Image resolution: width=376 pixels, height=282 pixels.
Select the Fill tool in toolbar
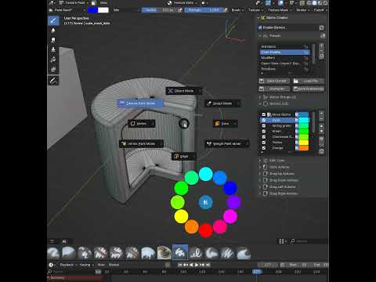pyautogui.click(x=53, y=60)
